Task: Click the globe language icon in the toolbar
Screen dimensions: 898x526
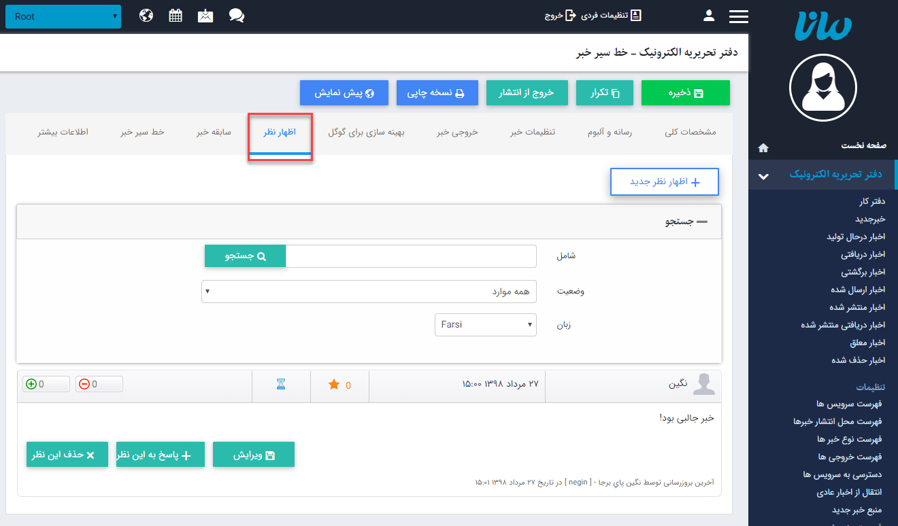Action: point(146,14)
